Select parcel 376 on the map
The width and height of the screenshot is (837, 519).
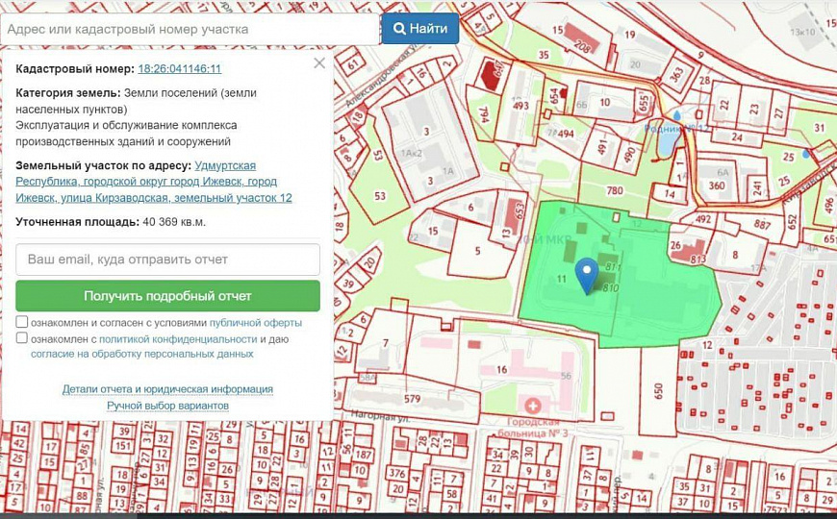[397, 473]
